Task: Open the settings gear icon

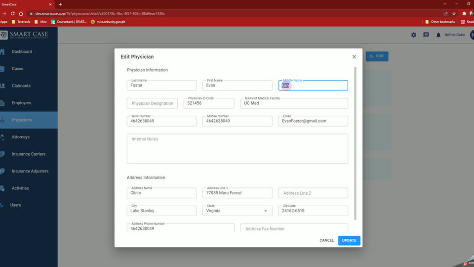Action: click(x=414, y=35)
